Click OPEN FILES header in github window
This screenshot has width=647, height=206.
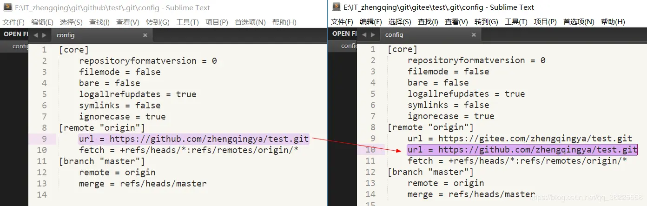pyautogui.click(x=16, y=34)
